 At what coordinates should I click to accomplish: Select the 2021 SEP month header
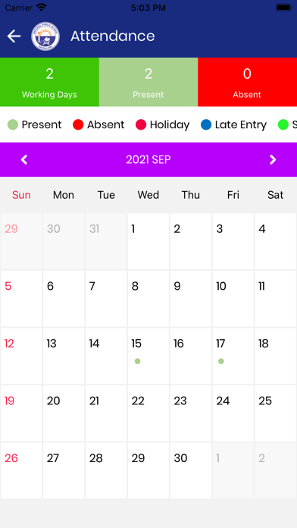pos(148,159)
